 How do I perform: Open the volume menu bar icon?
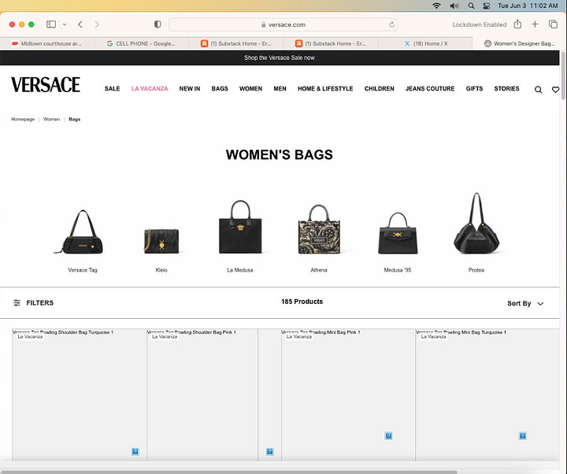point(454,6)
